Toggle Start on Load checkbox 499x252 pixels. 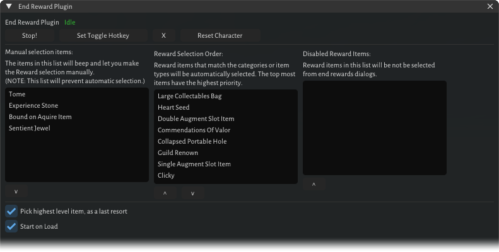(x=11, y=227)
